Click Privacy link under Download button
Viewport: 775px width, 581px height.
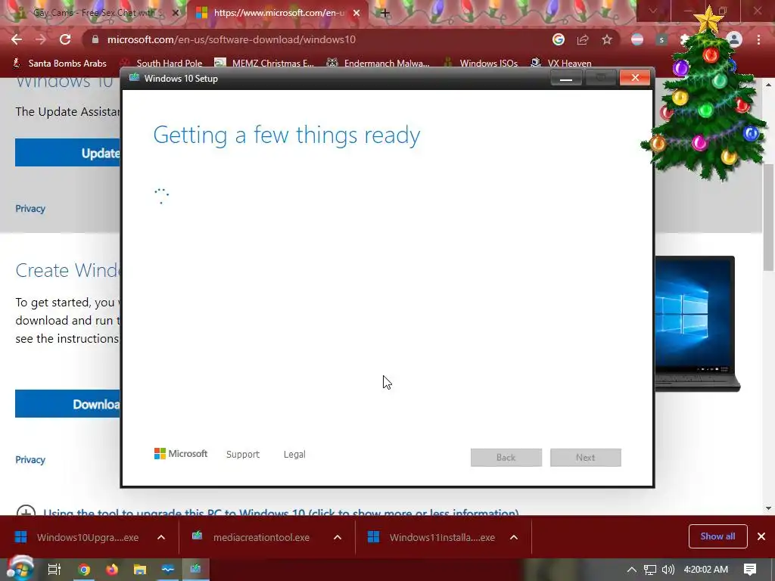coord(30,459)
